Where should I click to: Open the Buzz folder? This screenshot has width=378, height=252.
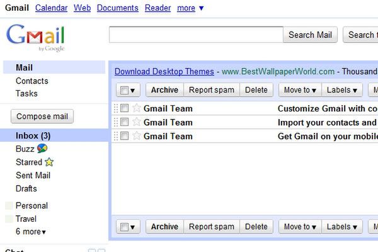click(25, 149)
